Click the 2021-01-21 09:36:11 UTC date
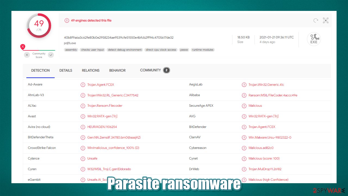348x196 pixels. [276, 37]
